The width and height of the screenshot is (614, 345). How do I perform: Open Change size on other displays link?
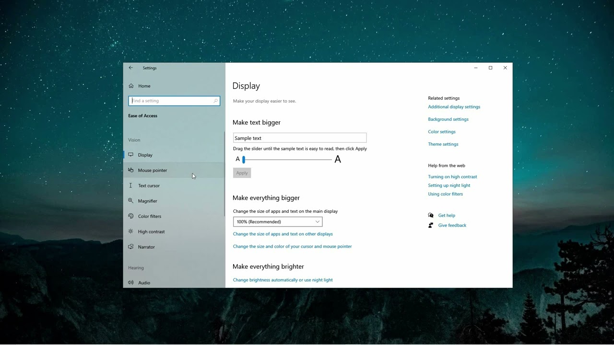coord(283,234)
